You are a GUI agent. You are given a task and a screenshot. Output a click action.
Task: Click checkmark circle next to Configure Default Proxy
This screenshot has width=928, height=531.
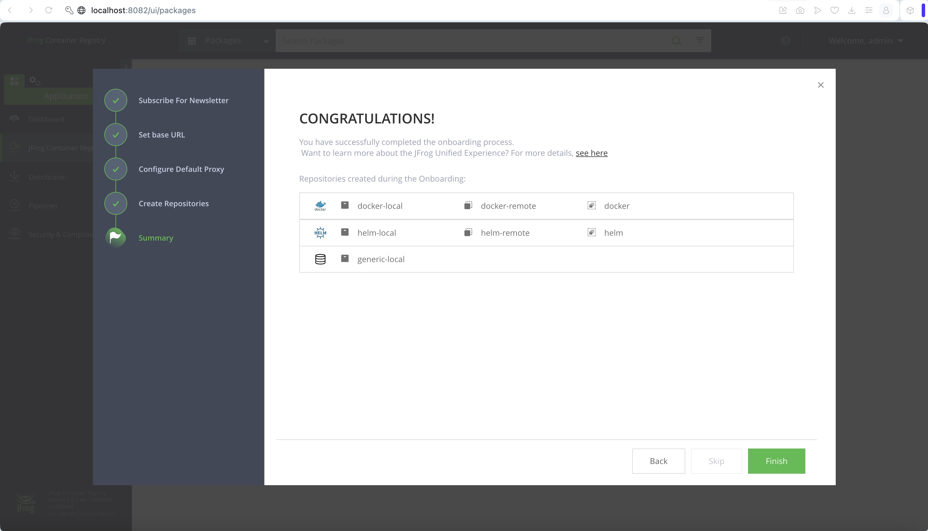pyautogui.click(x=116, y=169)
